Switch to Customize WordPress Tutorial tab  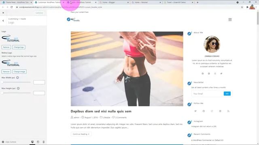click(49, 2)
